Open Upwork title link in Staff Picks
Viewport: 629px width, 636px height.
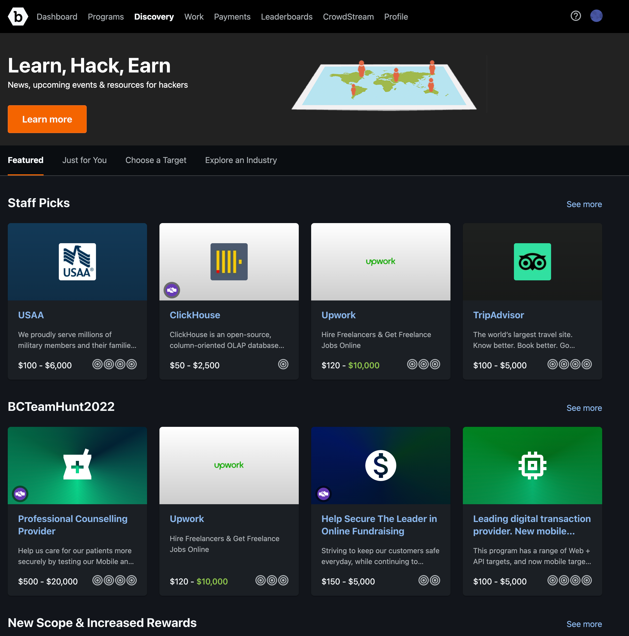(338, 315)
